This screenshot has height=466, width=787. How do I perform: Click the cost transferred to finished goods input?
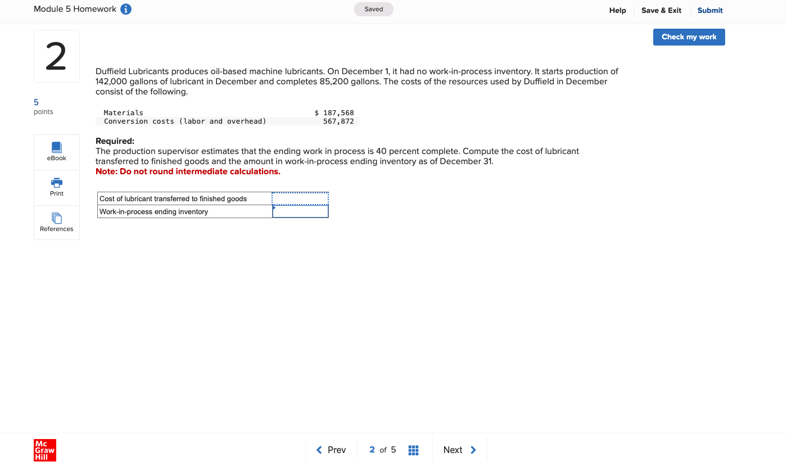[x=300, y=198]
